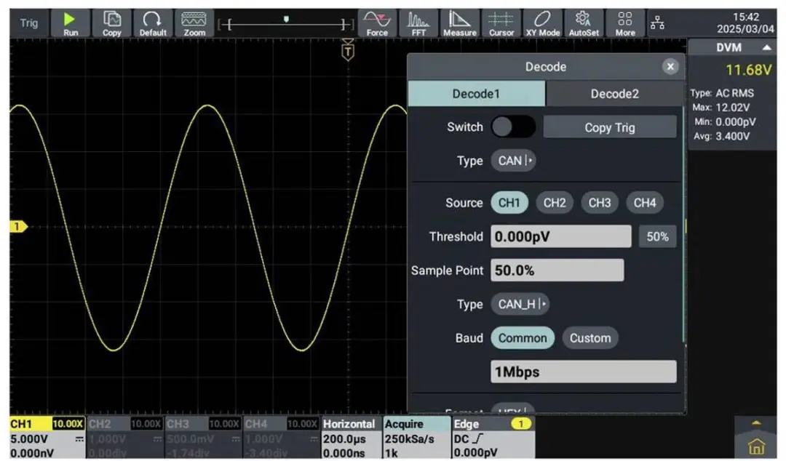Click the Sample Point 50.0% field

pos(557,270)
